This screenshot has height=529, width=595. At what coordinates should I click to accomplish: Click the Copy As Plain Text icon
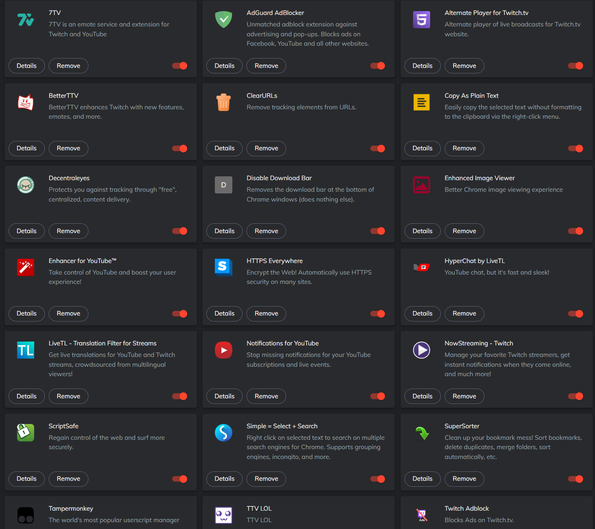coord(422,102)
